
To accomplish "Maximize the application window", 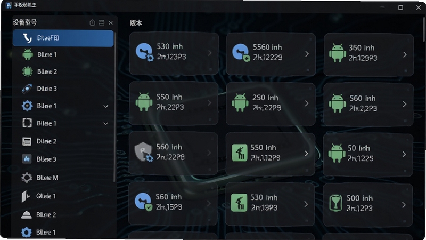I will tap(400, 7).
